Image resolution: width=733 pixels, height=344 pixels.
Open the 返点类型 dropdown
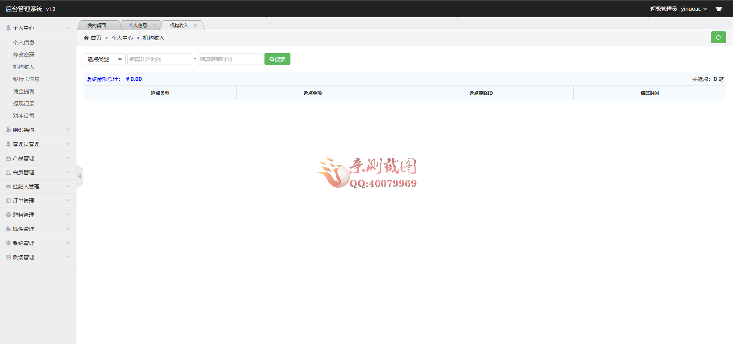[104, 59]
